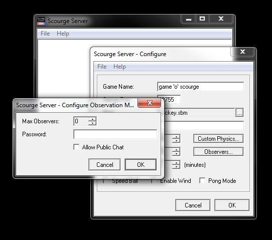Close the Configure Observation Mode dialog

pos(150,103)
